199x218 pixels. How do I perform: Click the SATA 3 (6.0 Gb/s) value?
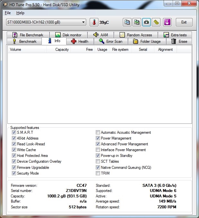[159, 185]
